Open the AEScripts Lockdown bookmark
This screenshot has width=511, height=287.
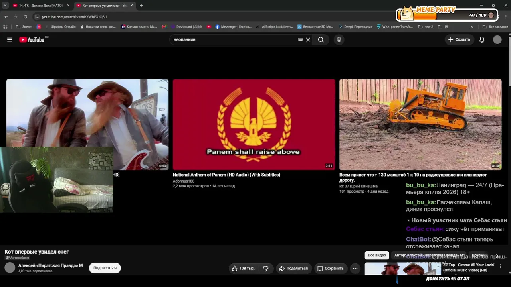274,27
